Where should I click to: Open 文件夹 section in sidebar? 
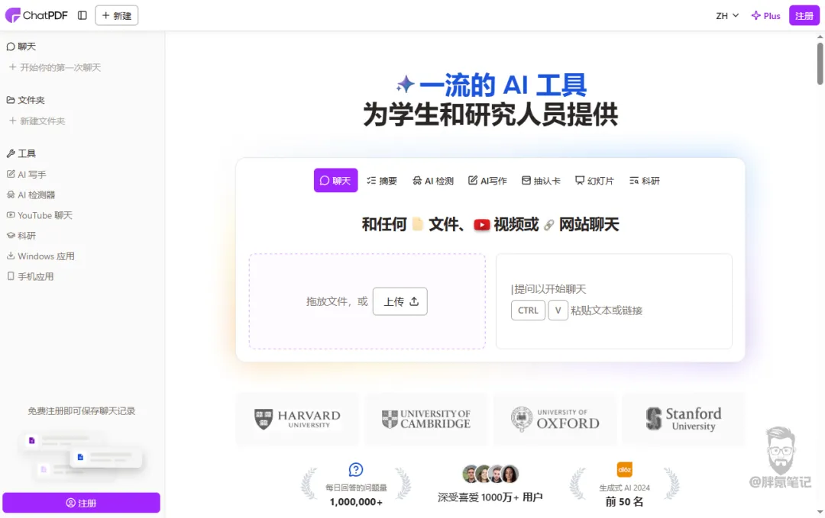[x=26, y=100]
